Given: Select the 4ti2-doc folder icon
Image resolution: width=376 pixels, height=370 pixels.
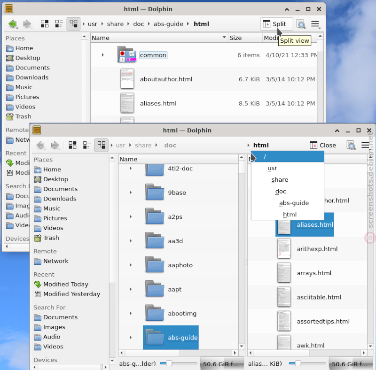Looking at the screenshot, I should (155, 170).
